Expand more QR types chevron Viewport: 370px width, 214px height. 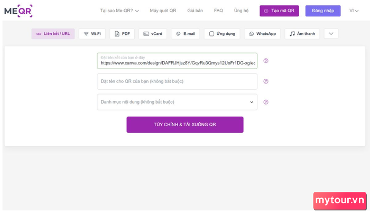[x=331, y=34]
